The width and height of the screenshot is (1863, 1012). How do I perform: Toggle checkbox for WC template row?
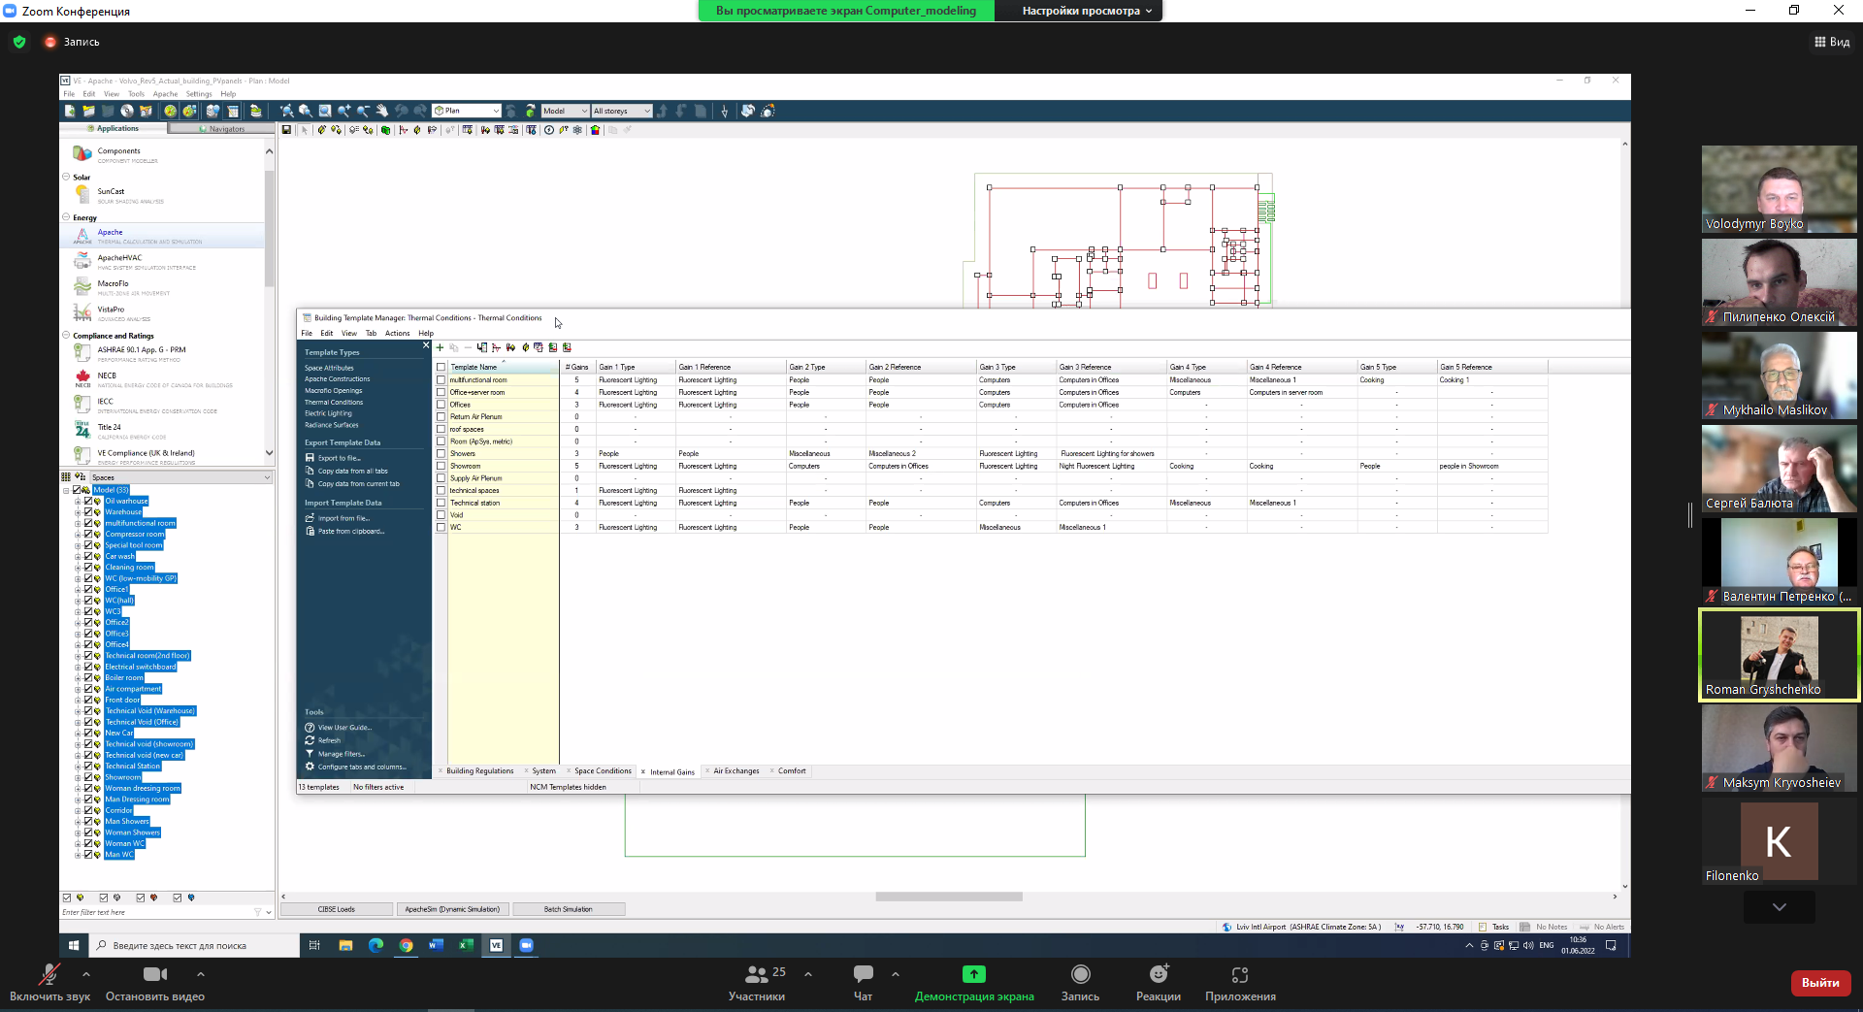coord(441,528)
